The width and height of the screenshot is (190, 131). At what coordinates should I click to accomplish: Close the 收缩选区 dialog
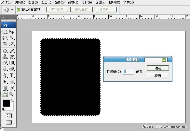coord(164,60)
